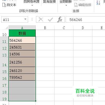Select row 10 header
This screenshot has height=105, width=105.
[x=4, y=33]
